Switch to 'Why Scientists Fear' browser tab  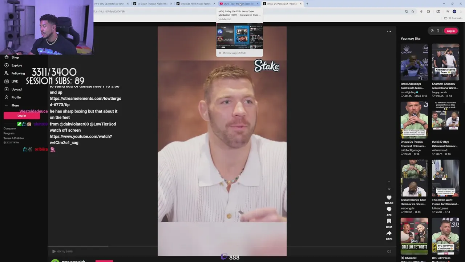pos(109,4)
